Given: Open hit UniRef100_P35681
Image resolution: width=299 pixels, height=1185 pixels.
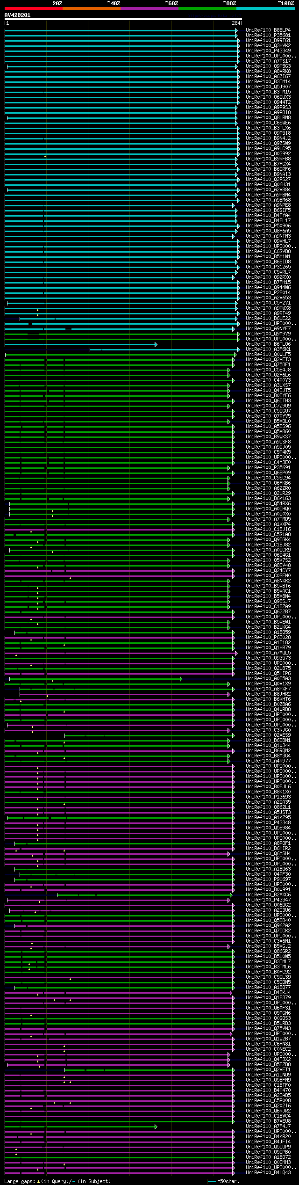Looking at the screenshot, I should point(268,35).
